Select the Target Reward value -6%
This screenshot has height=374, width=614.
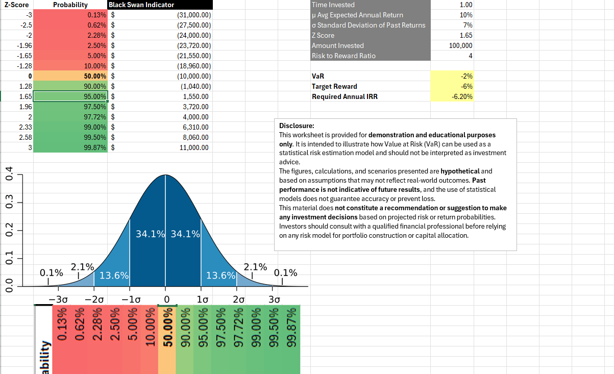click(x=452, y=86)
